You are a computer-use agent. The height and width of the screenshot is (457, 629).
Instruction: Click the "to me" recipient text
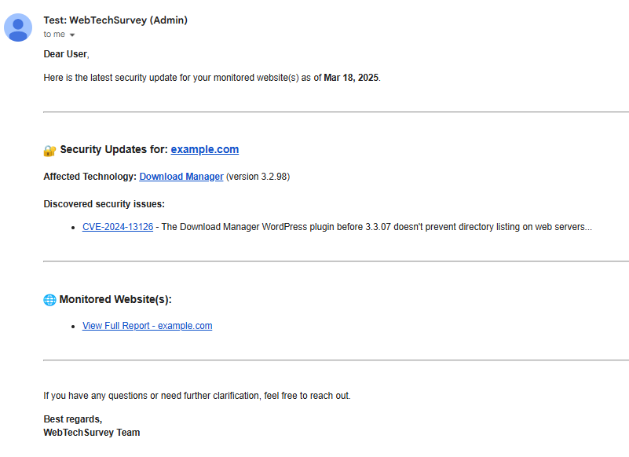coord(54,35)
